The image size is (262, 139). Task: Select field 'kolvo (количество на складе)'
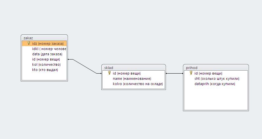click(x=134, y=84)
